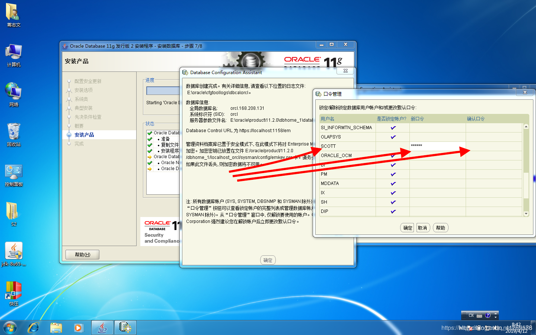
Task: Select the MDDATA username cell
Action: click(348, 184)
